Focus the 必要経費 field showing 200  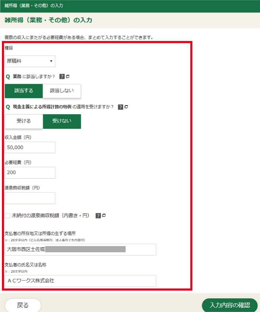pyautogui.click(x=30, y=172)
